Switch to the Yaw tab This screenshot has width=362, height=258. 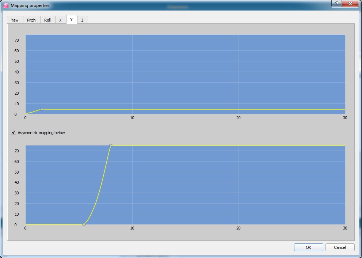pos(15,20)
